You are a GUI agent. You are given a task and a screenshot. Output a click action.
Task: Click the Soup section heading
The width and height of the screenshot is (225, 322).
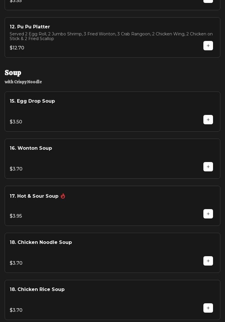tap(13, 73)
